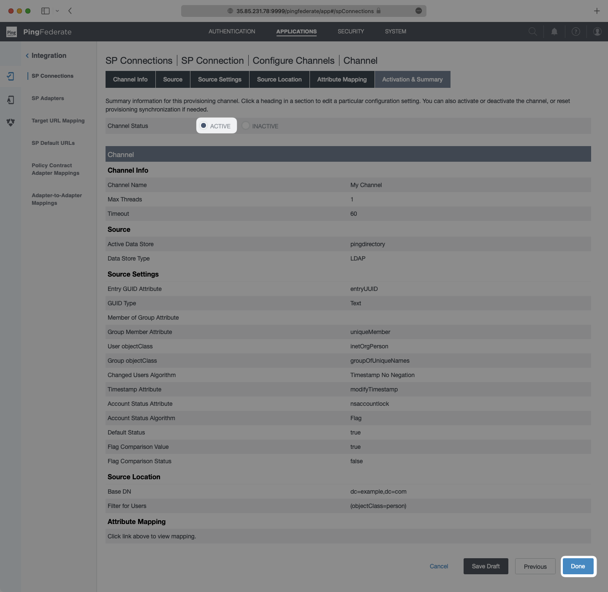Switch to the SECURITY menu
This screenshot has height=592, width=608.
click(351, 31)
